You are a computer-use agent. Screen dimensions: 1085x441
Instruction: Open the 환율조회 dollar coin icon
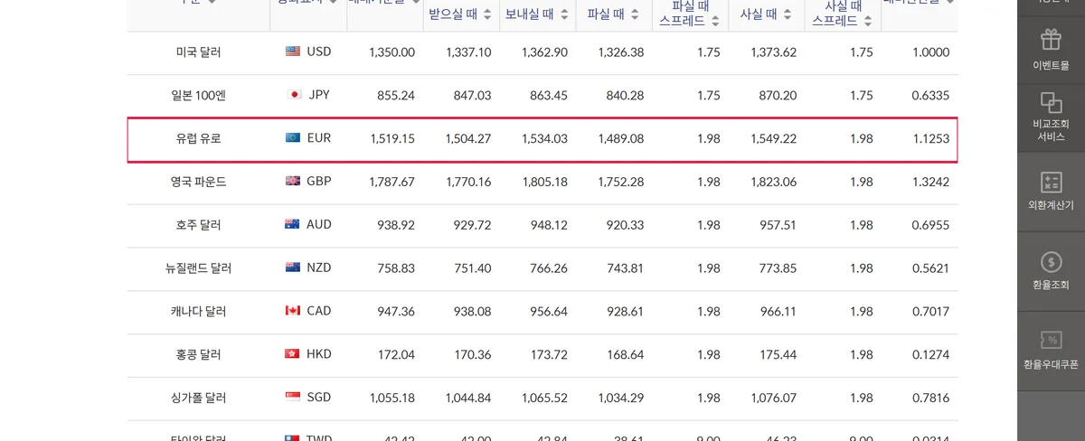coord(1051,262)
